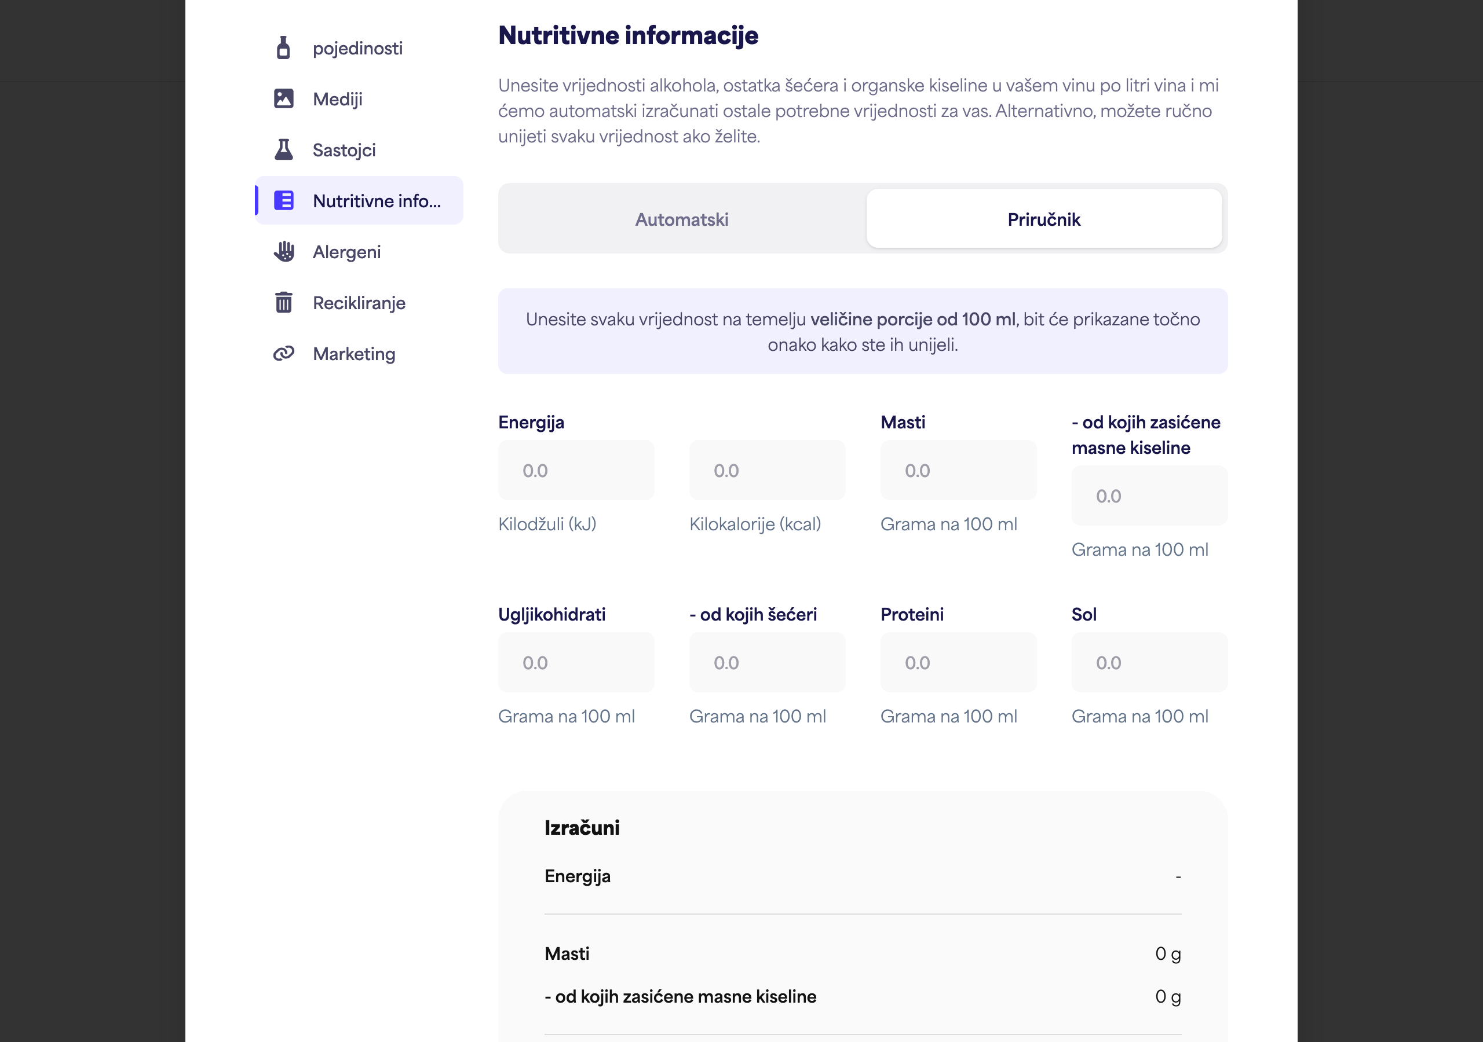Select the Sol value input

coord(1150,662)
